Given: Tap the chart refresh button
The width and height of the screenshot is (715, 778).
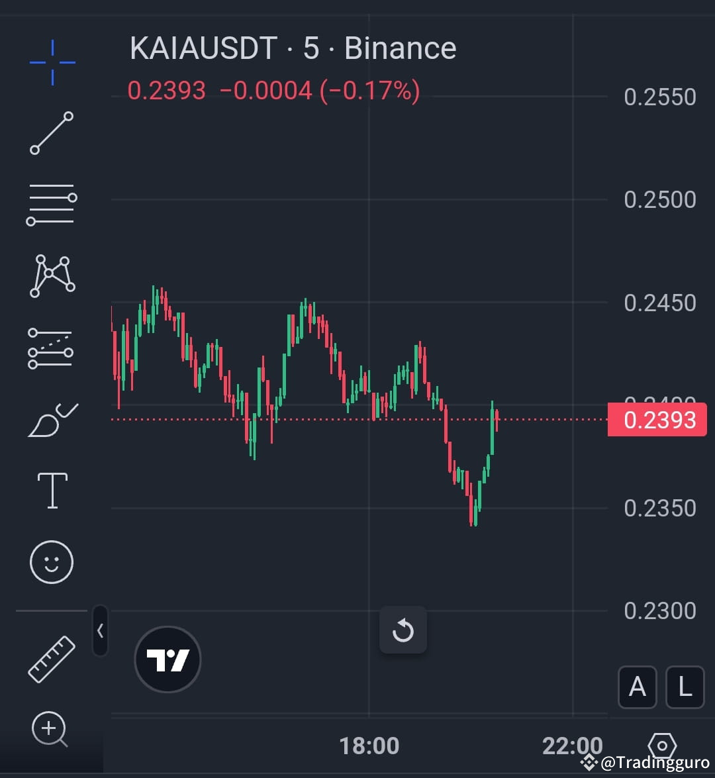Looking at the screenshot, I should pos(403,630).
